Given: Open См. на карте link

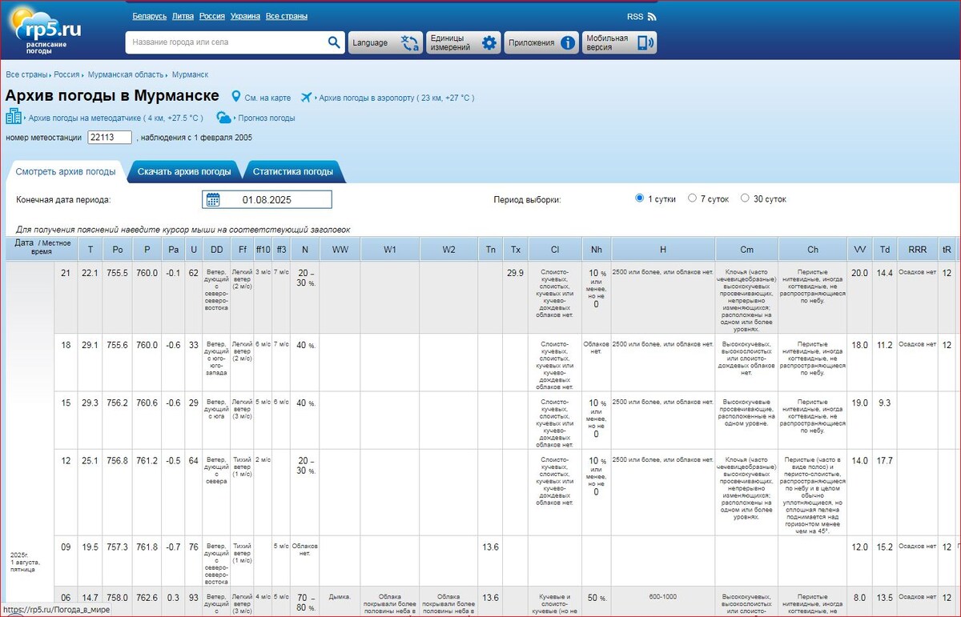Looking at the screenshot, I should (x=267, y=98).
